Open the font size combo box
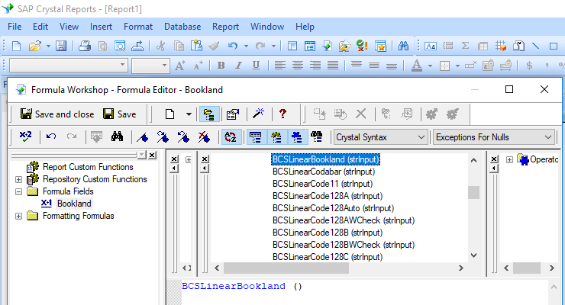This screenshot has width=565, height=305. (150, 65)
